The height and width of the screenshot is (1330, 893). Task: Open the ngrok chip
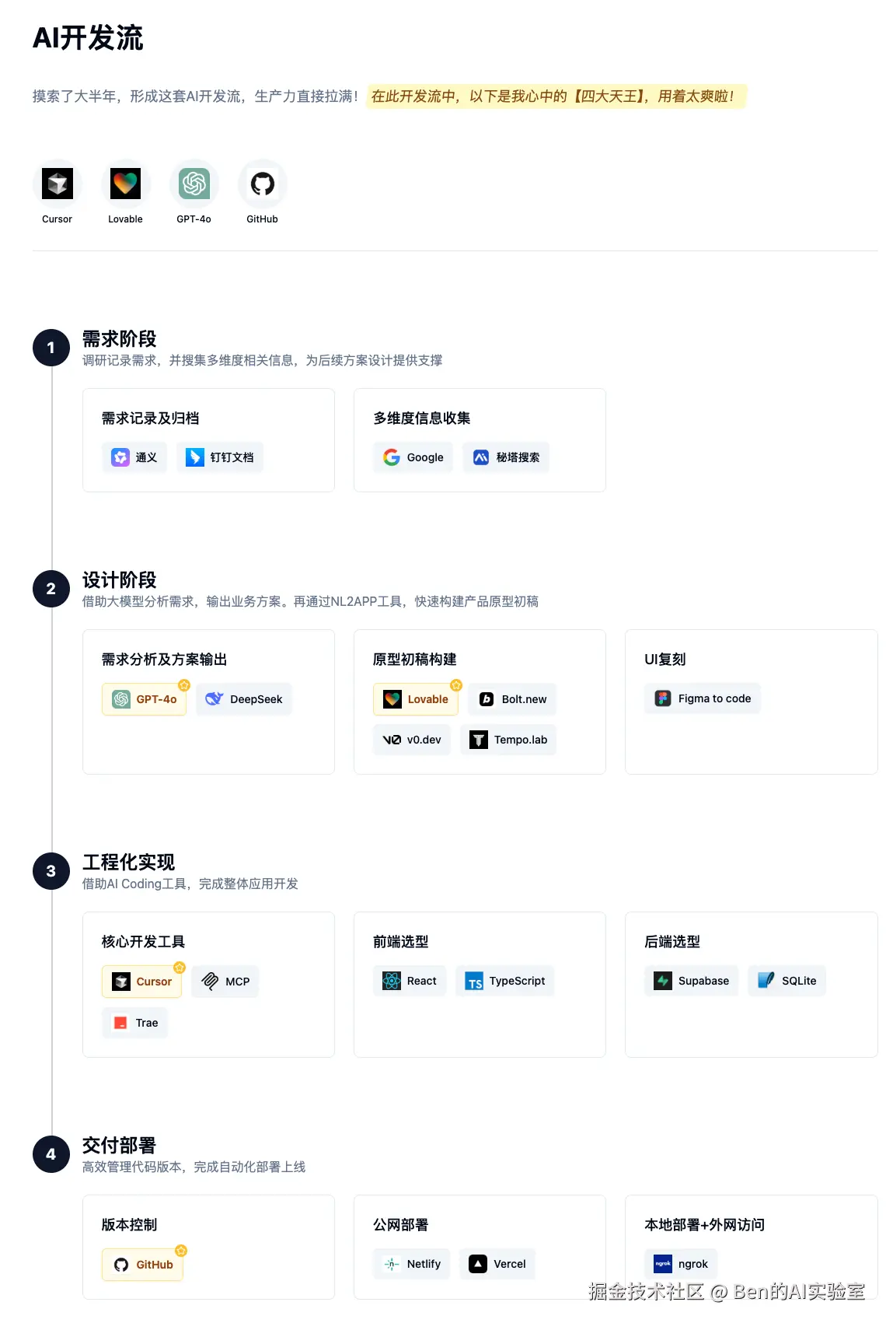(681, 1264)
